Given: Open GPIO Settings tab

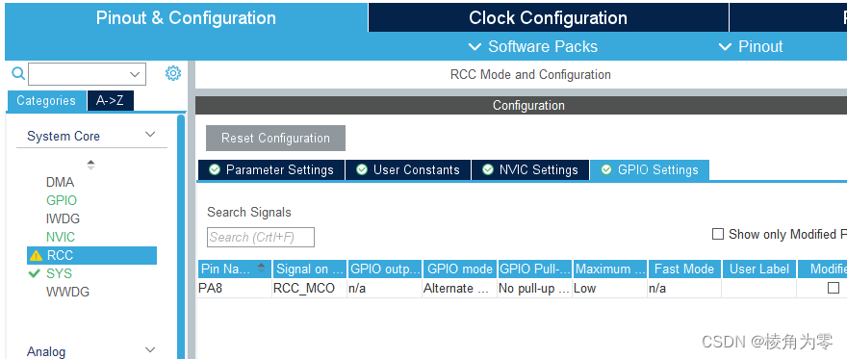Looking at the screenshot, I should (650, 170).
